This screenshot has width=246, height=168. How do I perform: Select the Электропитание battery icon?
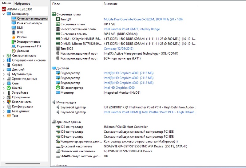[14, 41]
